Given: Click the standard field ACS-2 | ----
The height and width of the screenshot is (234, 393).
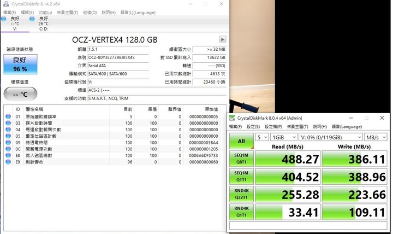Looking at the screenshot, I should (157, 90).
